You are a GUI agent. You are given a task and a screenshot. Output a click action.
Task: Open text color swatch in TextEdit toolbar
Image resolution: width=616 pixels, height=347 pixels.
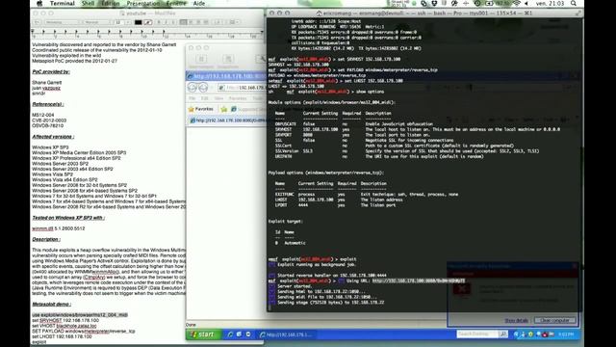pos(138,22)
